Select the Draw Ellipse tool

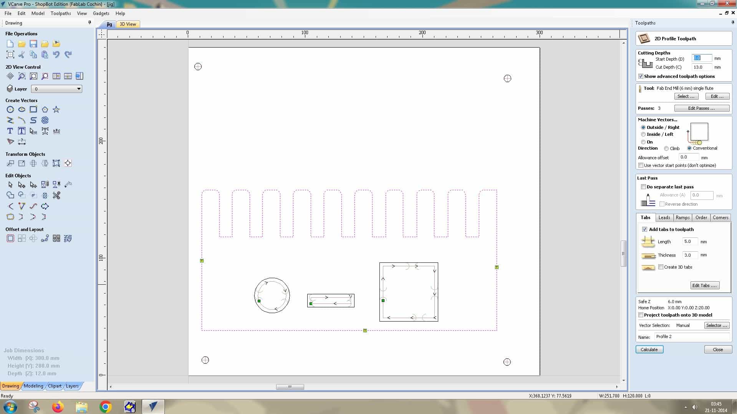pos(22,109)
